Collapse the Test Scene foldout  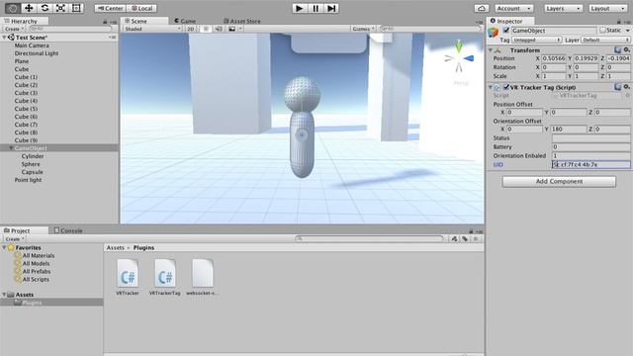(4, 38)
